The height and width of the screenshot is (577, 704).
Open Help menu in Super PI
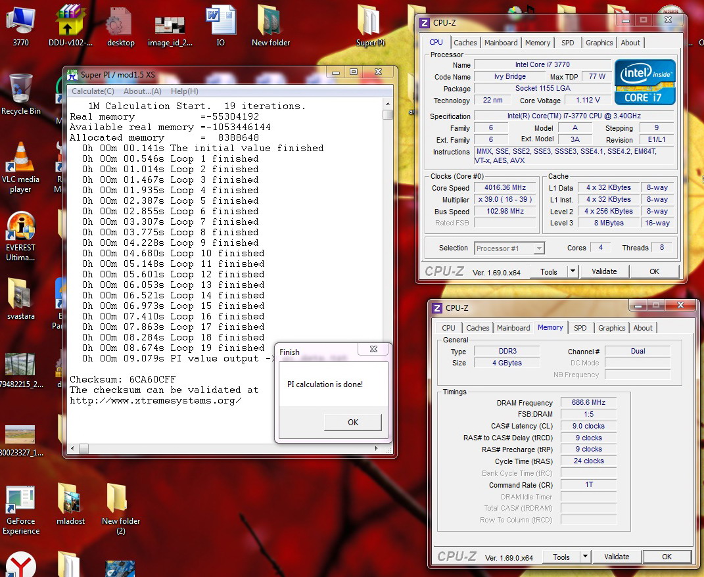[x=185, y=91]
